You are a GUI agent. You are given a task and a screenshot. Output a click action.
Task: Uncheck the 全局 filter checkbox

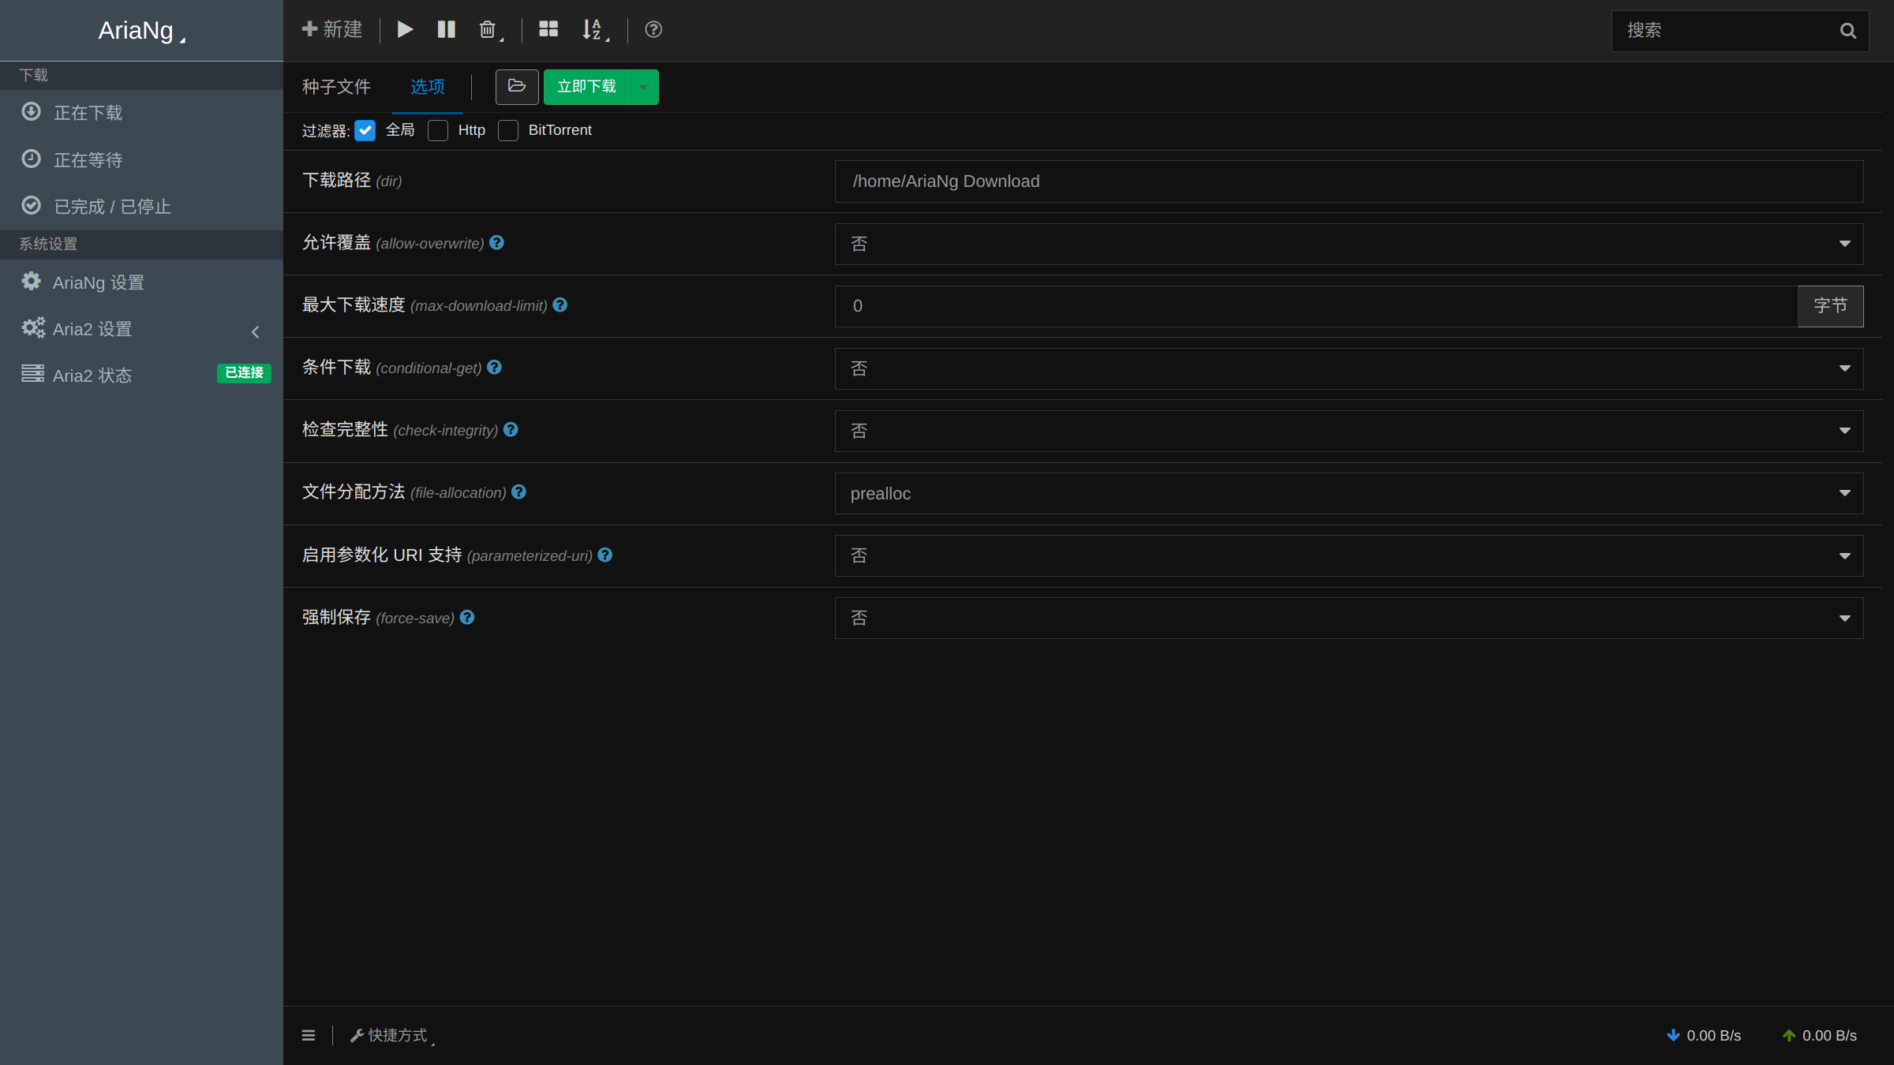pos(365,130)
